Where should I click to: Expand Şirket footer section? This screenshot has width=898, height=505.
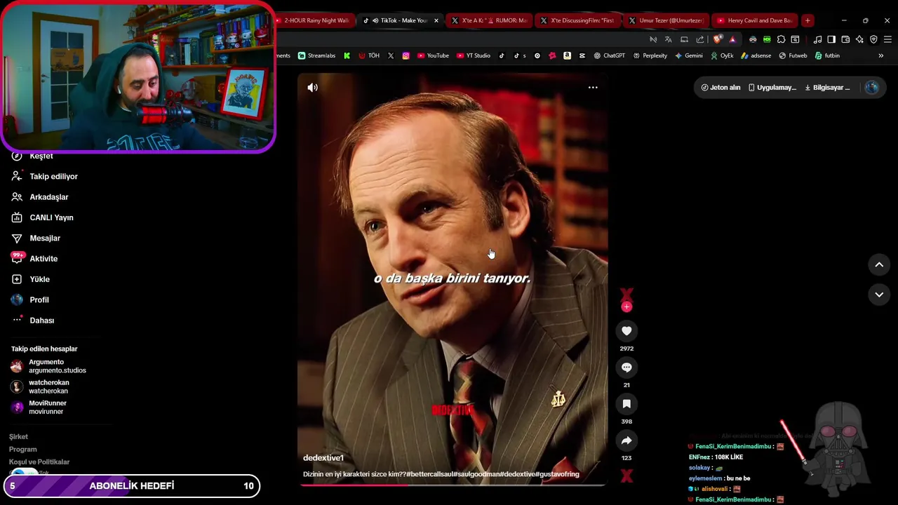pyautogui.click(x=18, y=437)
